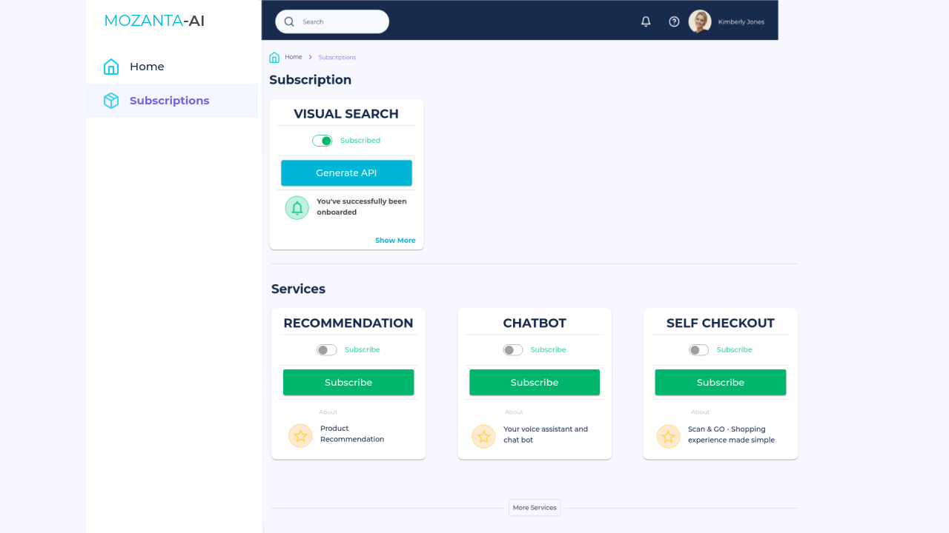The image size is (949, 533).
Task: Click the Home breadcrumb link
Action: pos(294,57)
